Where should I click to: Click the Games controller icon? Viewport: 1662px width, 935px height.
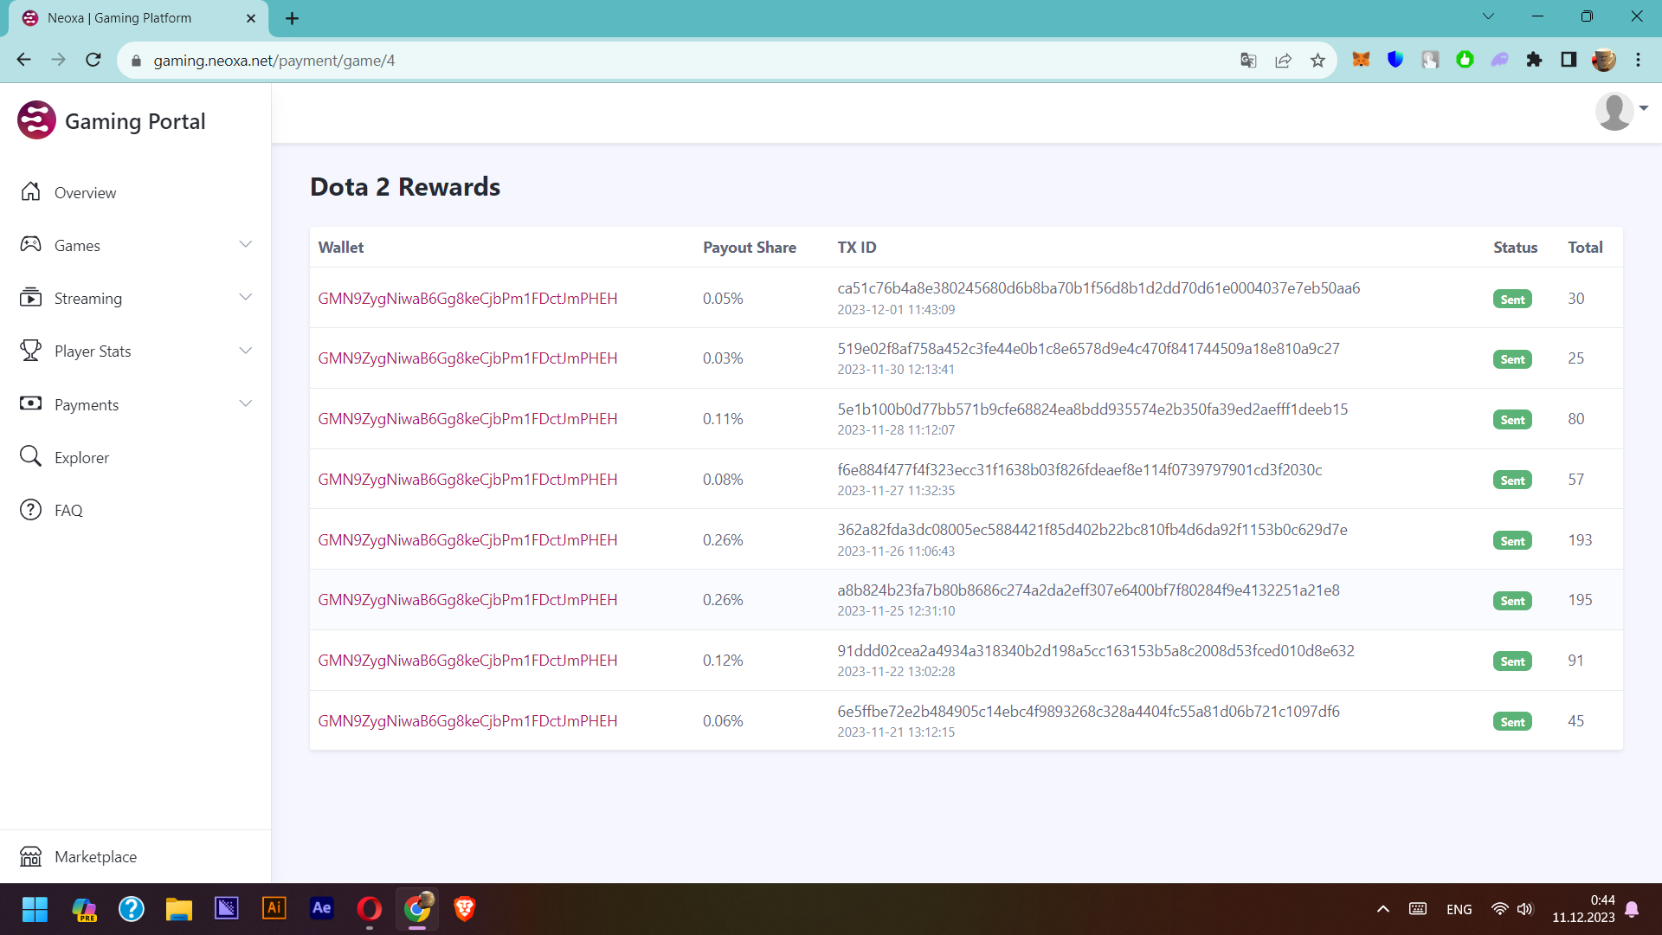coord(30,245)
